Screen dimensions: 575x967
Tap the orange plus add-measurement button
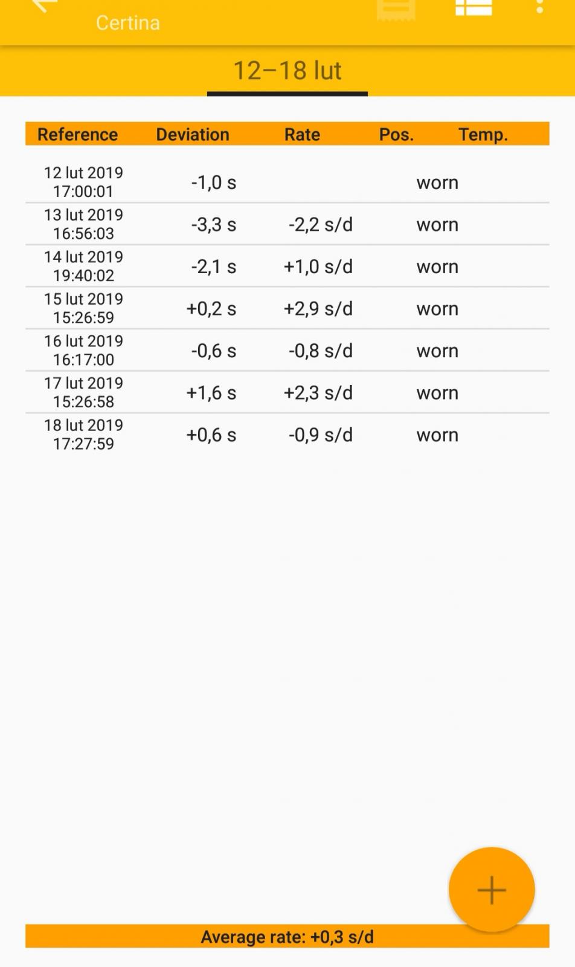coord(491,890)
